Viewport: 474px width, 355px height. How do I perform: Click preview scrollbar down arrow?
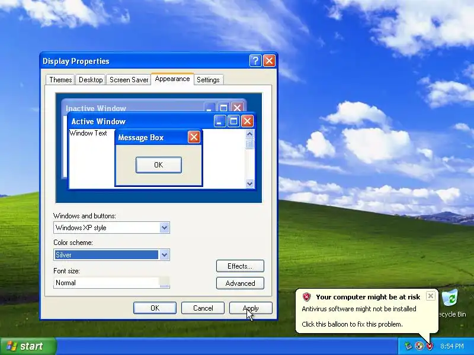click(x=249, y=183)
